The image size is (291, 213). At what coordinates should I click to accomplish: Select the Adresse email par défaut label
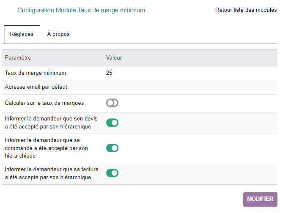click(x=36, y=87)
